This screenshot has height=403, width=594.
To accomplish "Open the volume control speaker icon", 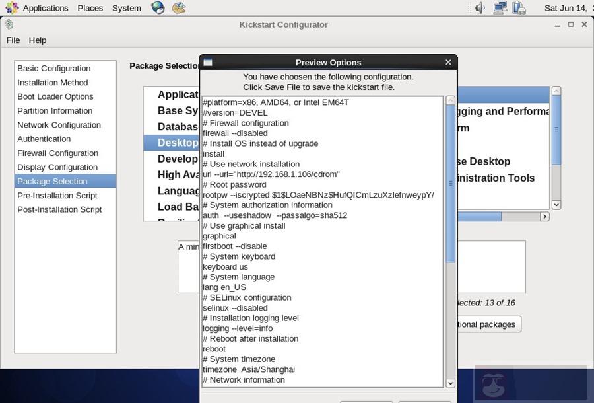I will pos(480,8).
